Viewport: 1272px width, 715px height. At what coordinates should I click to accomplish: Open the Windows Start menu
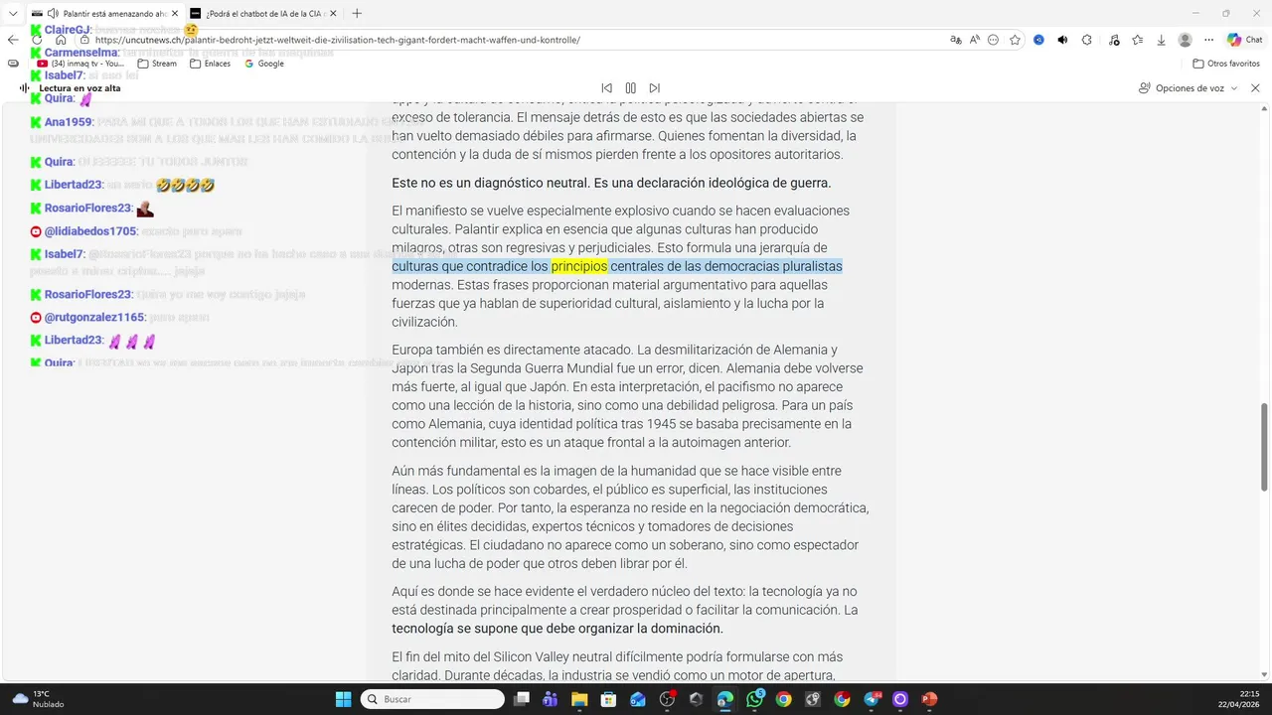tap(343, 699)
